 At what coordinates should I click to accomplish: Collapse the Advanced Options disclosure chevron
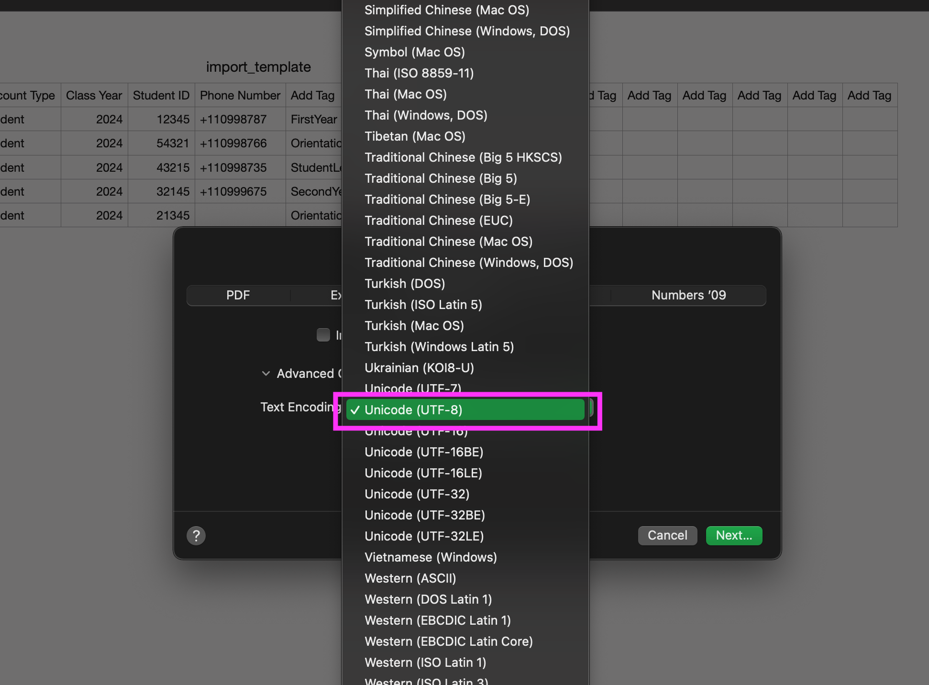(266, 374)
